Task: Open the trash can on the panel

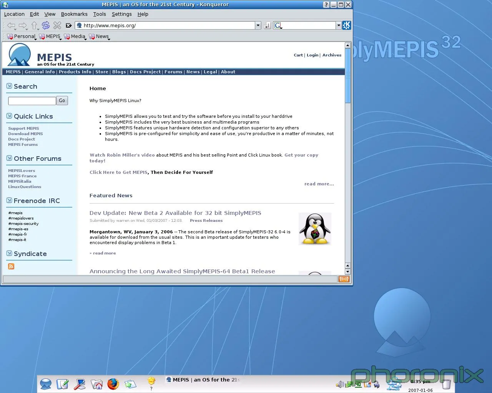Action: coord(446,384)
